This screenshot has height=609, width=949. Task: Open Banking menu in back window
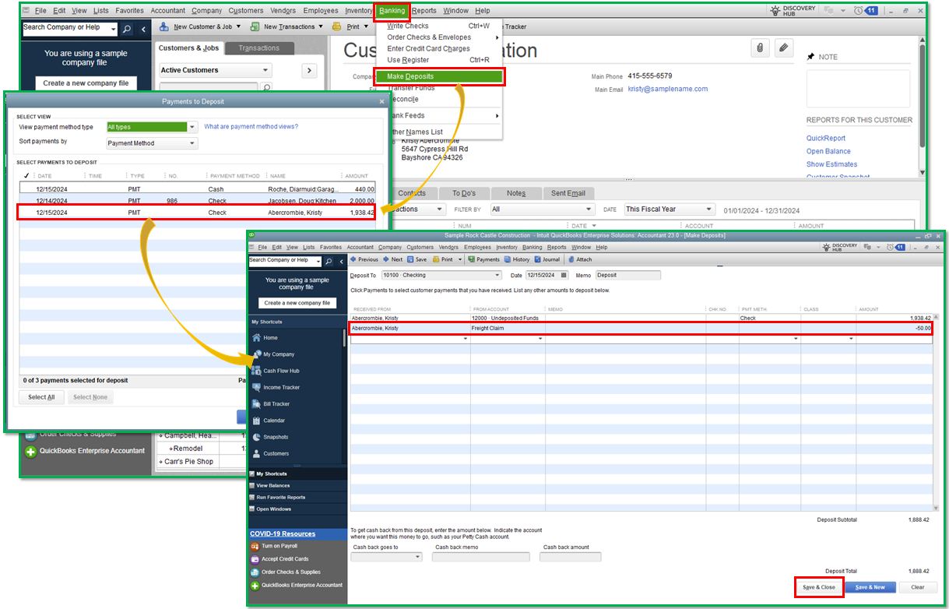point(392,11)
